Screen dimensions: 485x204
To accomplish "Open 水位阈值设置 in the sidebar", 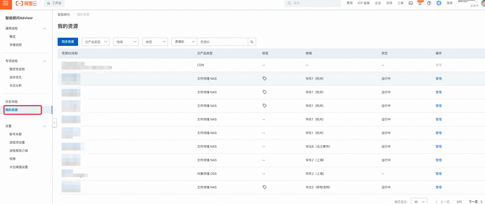I will click(x=19, y=167).
